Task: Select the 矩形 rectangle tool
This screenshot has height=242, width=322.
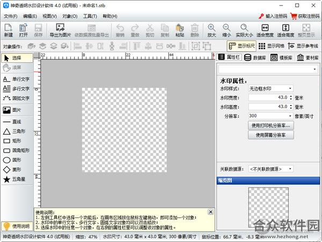Action: point(17,141)
